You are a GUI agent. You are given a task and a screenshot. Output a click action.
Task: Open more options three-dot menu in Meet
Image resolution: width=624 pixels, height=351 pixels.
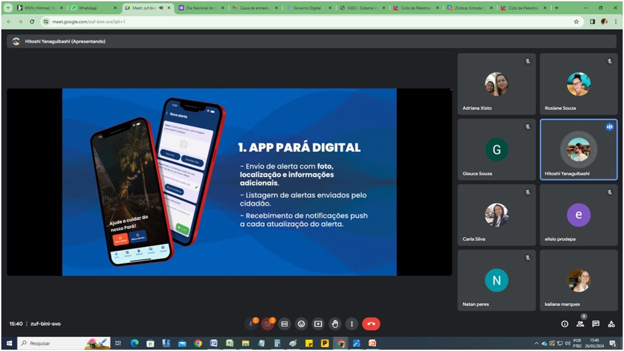coord(351,324)
